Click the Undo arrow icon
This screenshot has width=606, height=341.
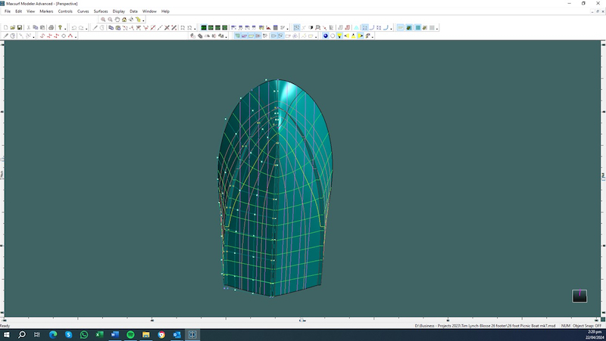coord(73,28)
